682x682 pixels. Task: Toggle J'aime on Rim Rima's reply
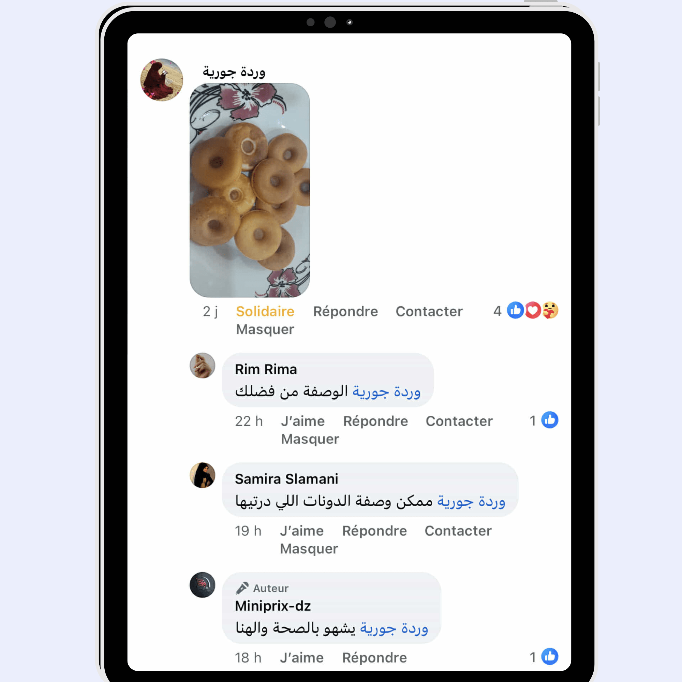tap(302, 421)
